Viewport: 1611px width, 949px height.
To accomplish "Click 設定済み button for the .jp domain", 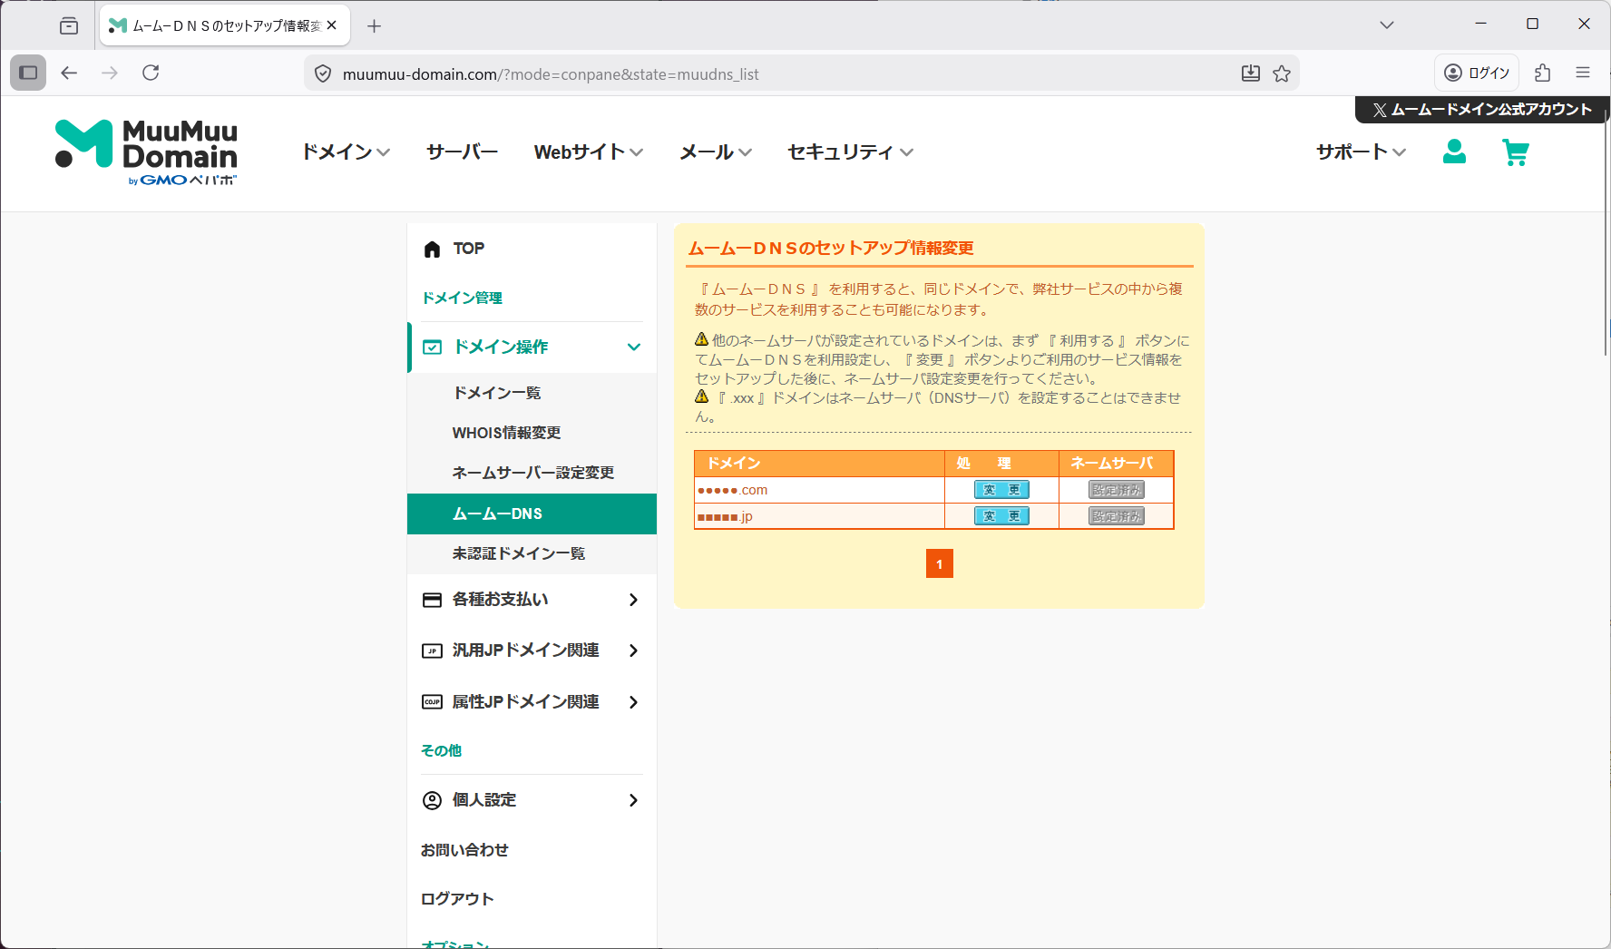I will tap(1117, 516).
